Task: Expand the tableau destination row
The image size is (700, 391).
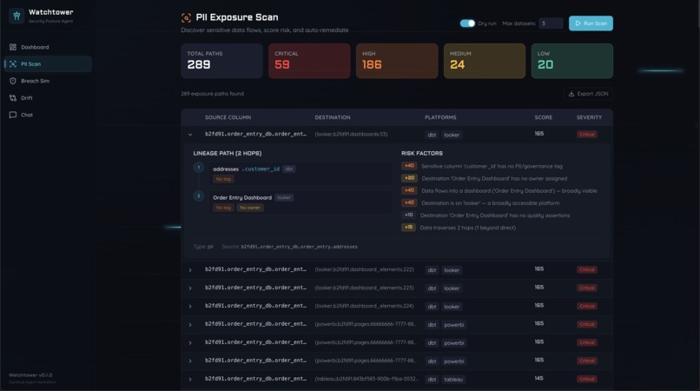Action: [x=190, y=380]
